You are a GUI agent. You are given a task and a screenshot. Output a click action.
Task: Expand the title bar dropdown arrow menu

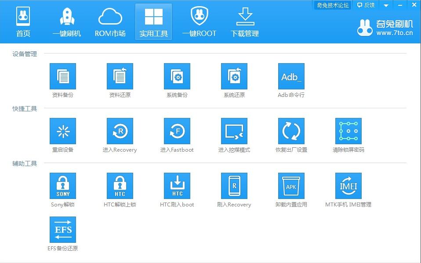pyautogui.click(x=386, y=5)
